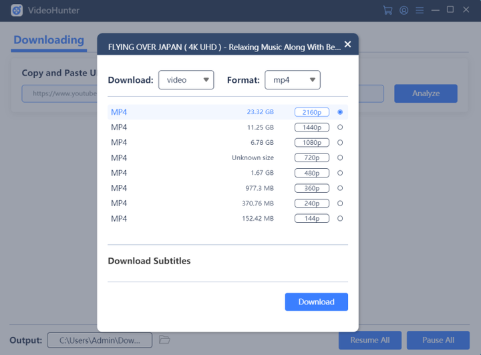Click the 977.3 MB size text
Screen dimensions: 481x355
pos(259,188)
